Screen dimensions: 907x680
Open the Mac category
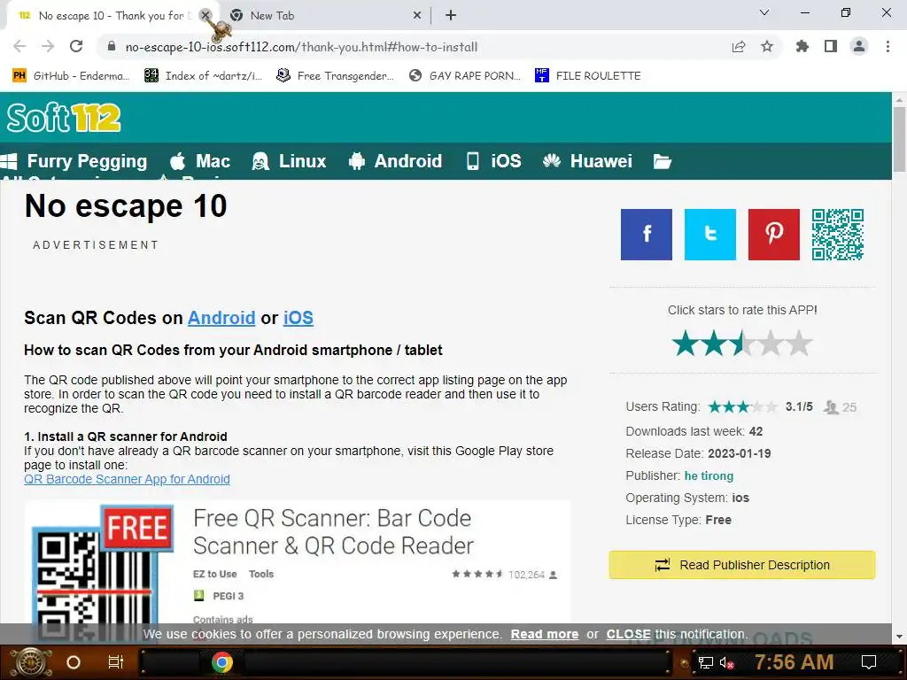point(200,161)
